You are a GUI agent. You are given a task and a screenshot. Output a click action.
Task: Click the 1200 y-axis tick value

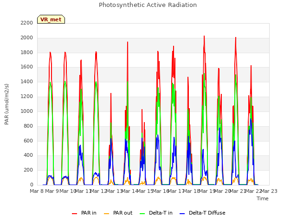(x=27, y=97)
